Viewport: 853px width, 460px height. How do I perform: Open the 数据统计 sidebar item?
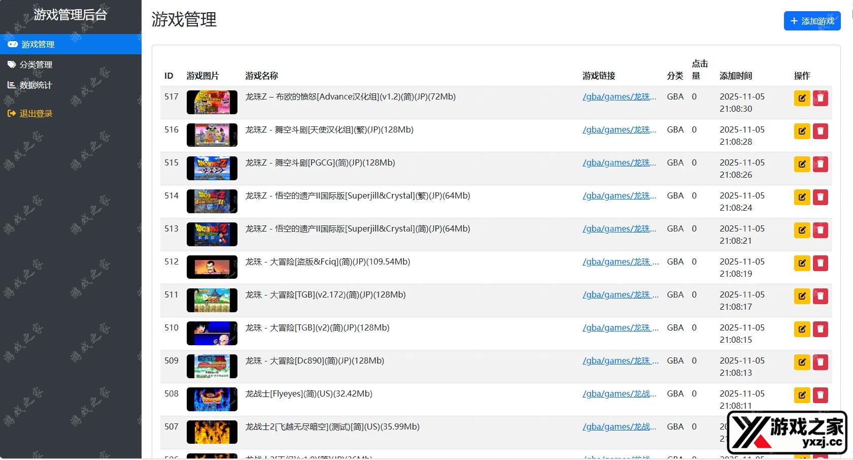point(71,85)
